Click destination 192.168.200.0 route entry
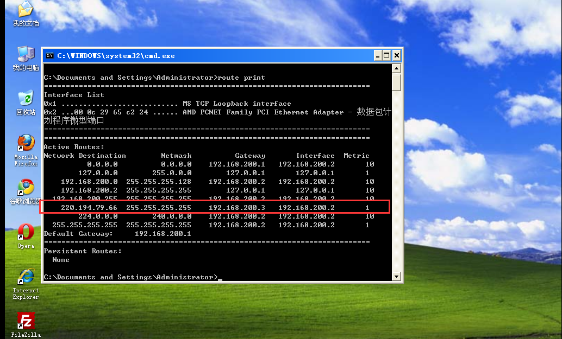The width and height of the screenshot is (562, 339). [89, 182]
